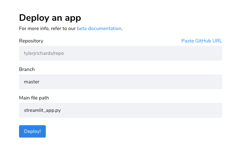
Task: Click the master text in Branch field
Action: point(32,82)
